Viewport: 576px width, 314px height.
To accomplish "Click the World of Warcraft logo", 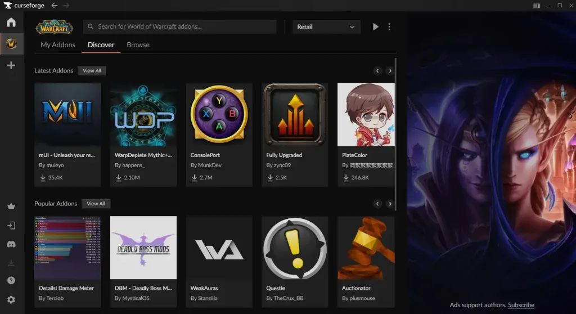I will (x=55, y=27).
